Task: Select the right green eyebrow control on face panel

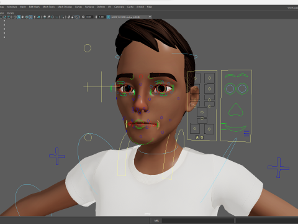Action: click(243, 75)
